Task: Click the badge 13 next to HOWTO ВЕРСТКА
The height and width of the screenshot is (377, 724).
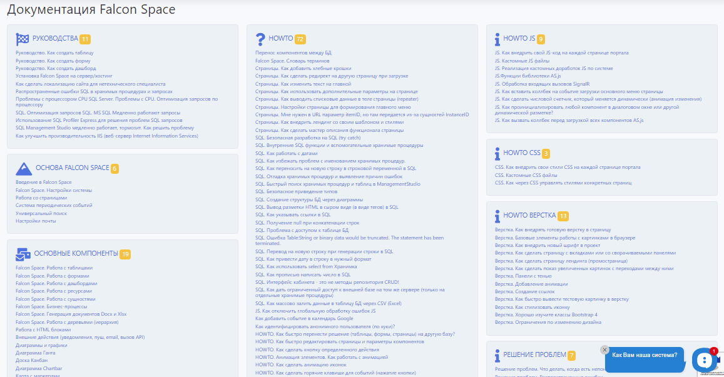Action: click(x=563, y=216)
